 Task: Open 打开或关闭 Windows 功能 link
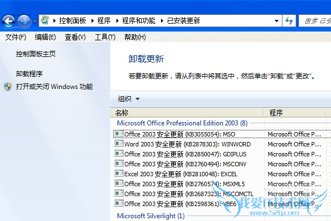pos(54,87)
